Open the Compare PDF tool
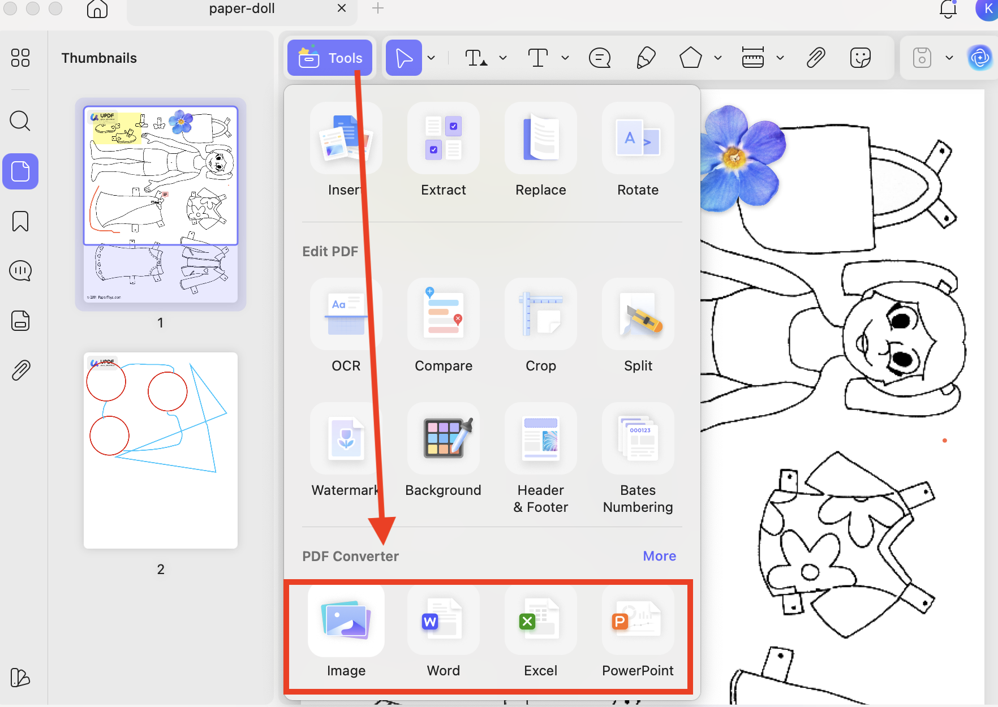The width and height of the screenshot is (998, 707). (x=444, y=326)
